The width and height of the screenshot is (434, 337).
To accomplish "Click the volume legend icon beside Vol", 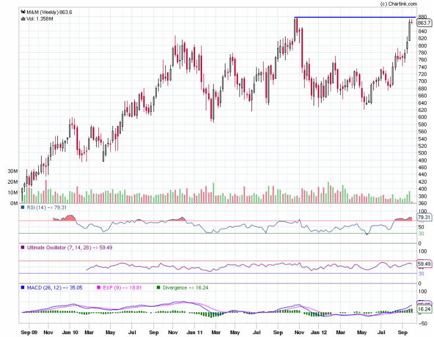I will [x=22, y=19].
